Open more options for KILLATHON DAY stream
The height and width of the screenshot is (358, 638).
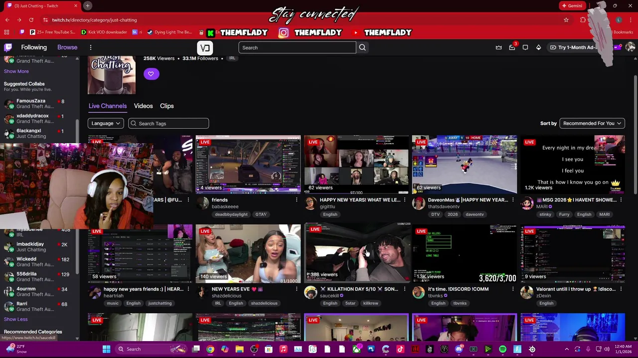pos(405,289)
